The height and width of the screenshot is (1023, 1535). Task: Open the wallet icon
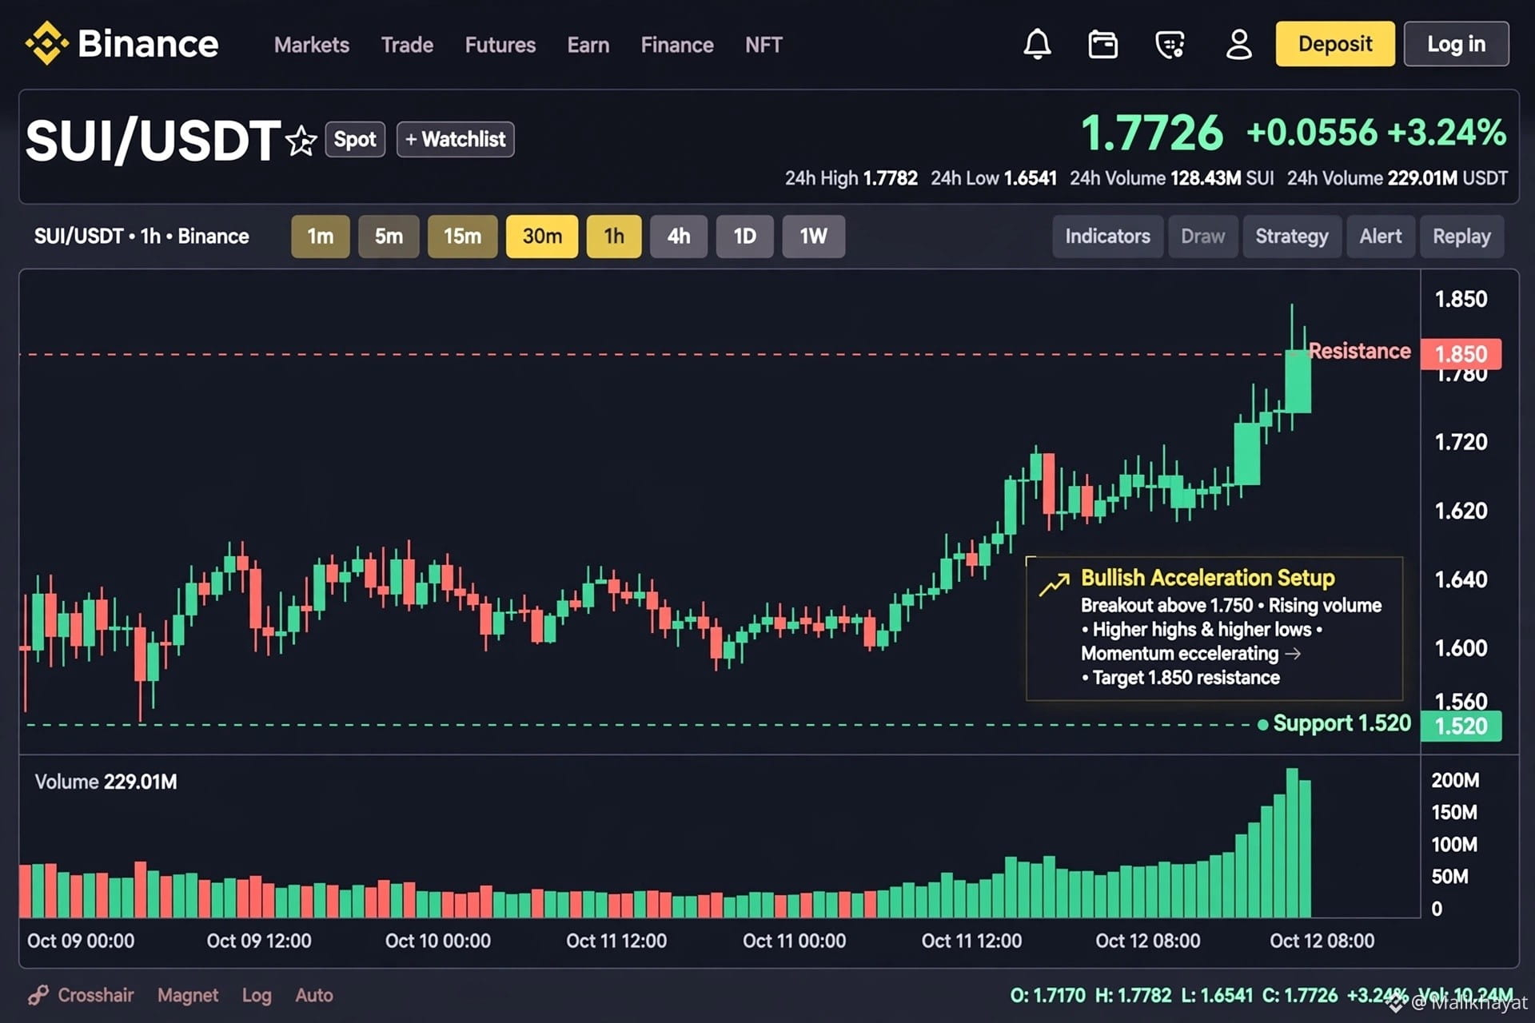pos(1103,44)
